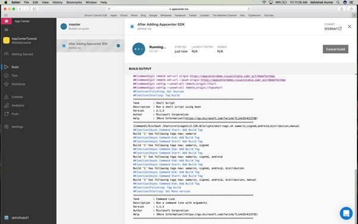Open Push section in sidebar
Viewport: 358px width, 224px height.
pyautogui.click(x=15, y=114)
